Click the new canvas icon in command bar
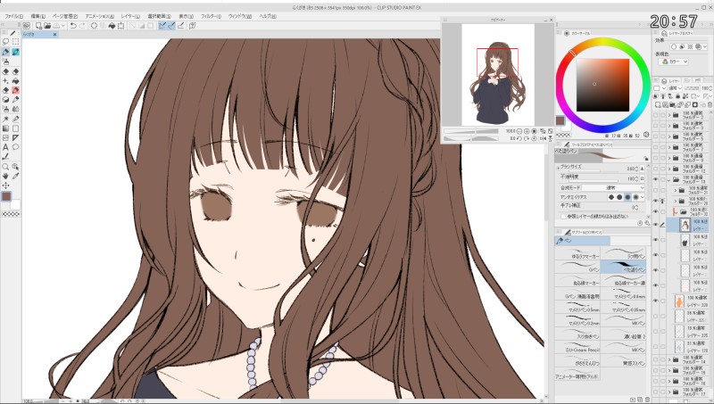This screenshot has width=714, height=404. pyautogui.click(x=38, y=26)
